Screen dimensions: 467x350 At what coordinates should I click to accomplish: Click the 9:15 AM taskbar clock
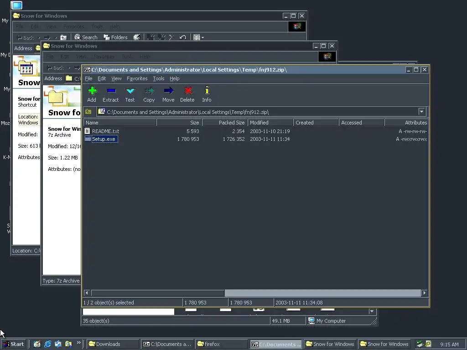449,345
